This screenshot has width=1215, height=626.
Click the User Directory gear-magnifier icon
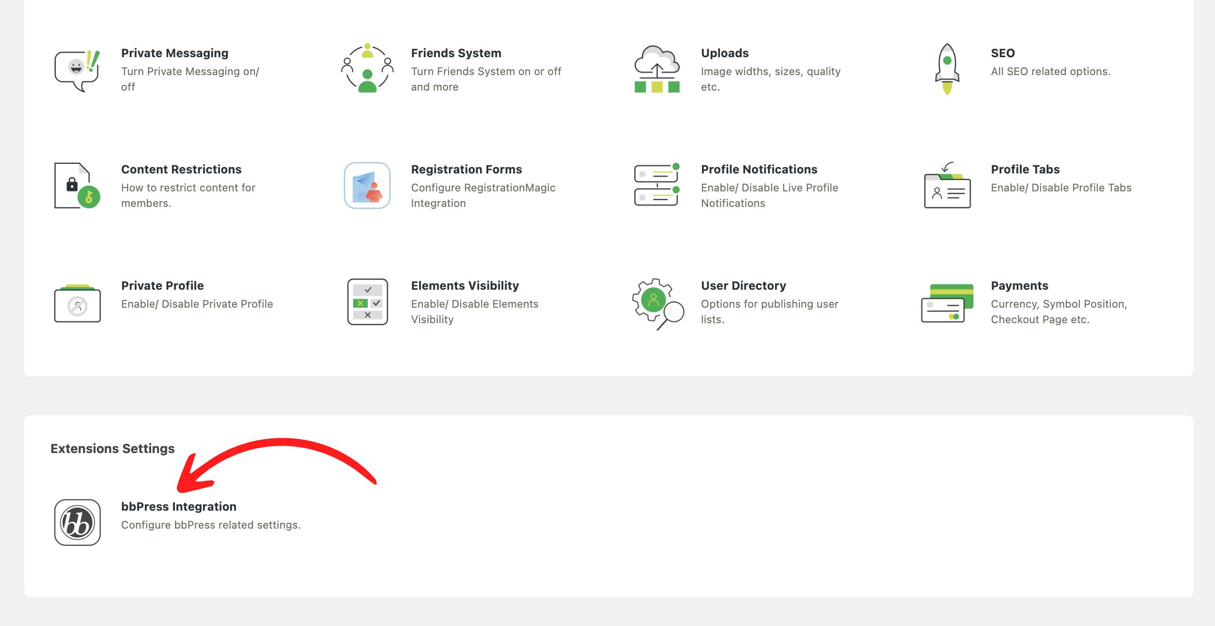tap(657, 303)
